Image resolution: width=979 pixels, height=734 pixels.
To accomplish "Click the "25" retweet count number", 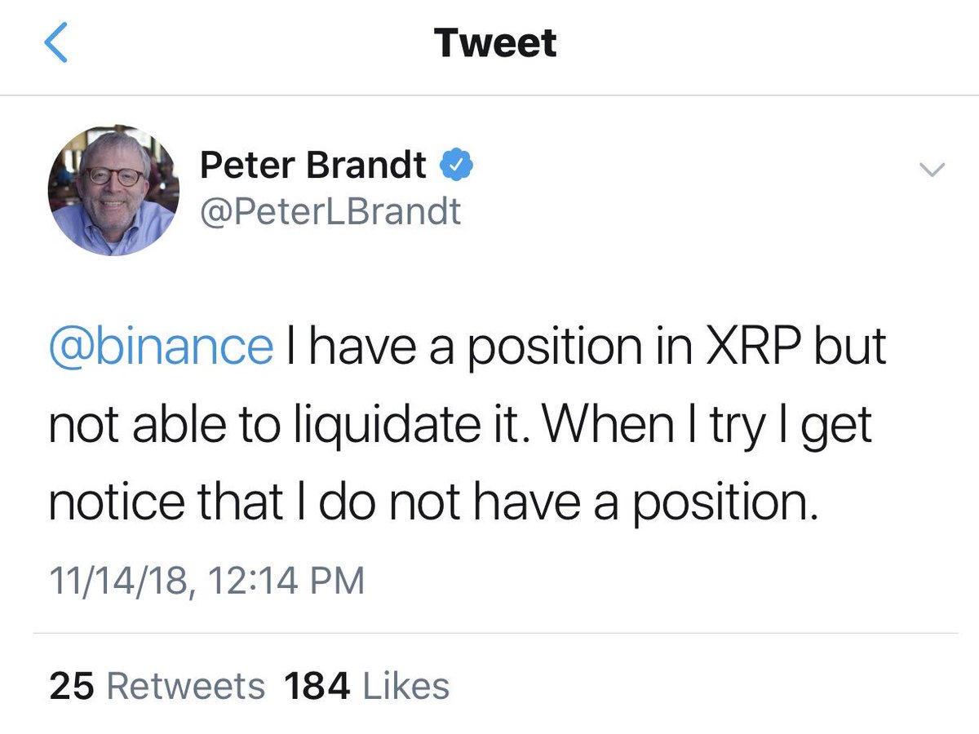I will click(x=70, y=686).
